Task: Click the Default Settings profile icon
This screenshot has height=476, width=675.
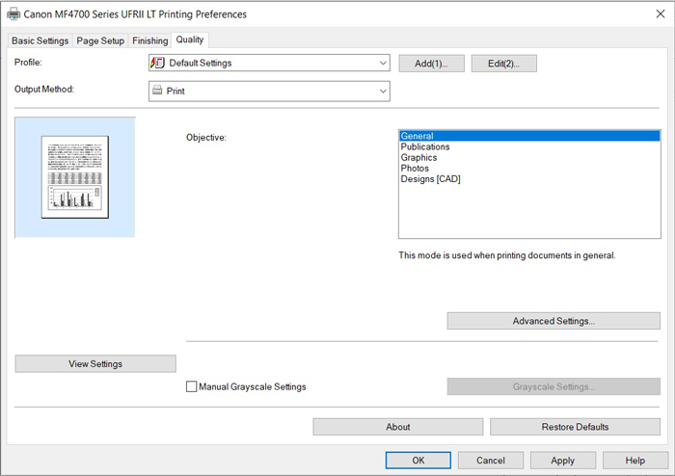Action: pos(157,63)
